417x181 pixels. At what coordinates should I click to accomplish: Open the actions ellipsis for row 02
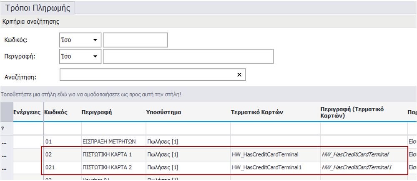click(x=4, y=155)
